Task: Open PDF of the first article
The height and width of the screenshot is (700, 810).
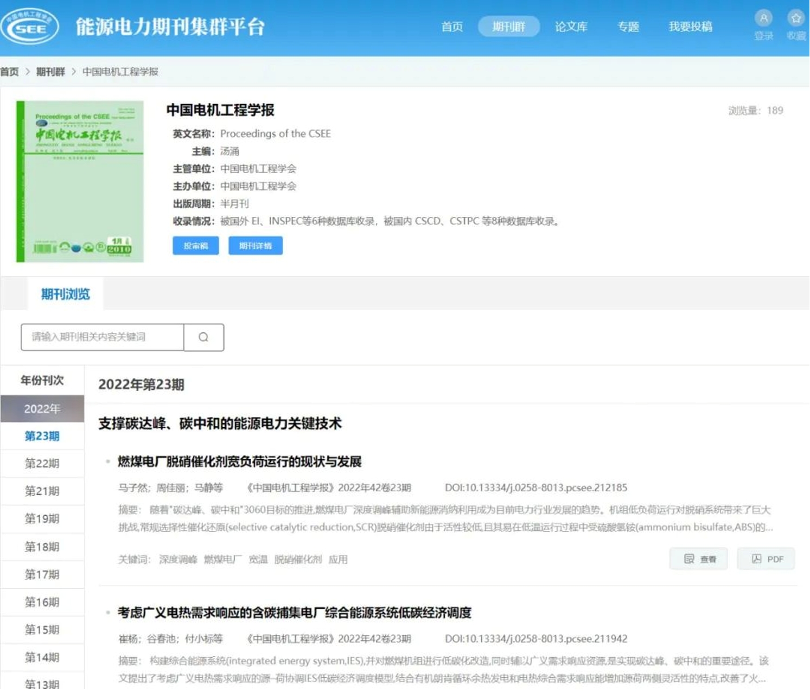Action: click(766, 559)
